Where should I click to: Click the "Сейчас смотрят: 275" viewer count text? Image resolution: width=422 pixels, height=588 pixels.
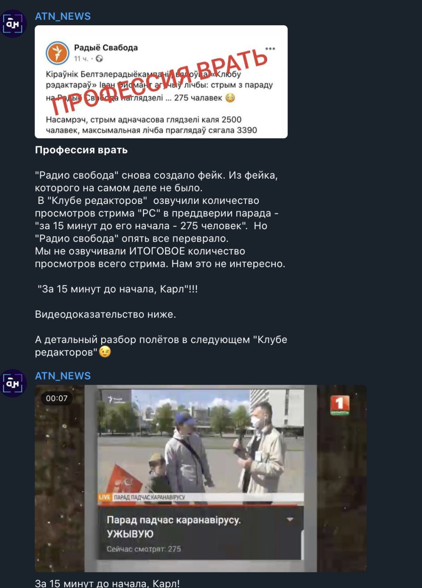click(144, 548)
